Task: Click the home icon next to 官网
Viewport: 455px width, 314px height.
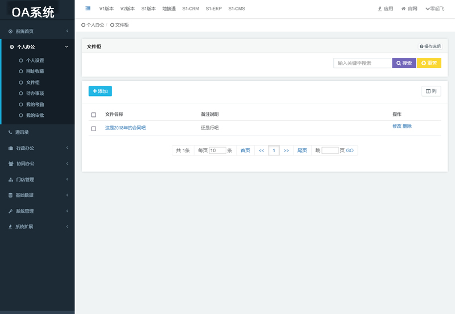Action: (403, 9)
